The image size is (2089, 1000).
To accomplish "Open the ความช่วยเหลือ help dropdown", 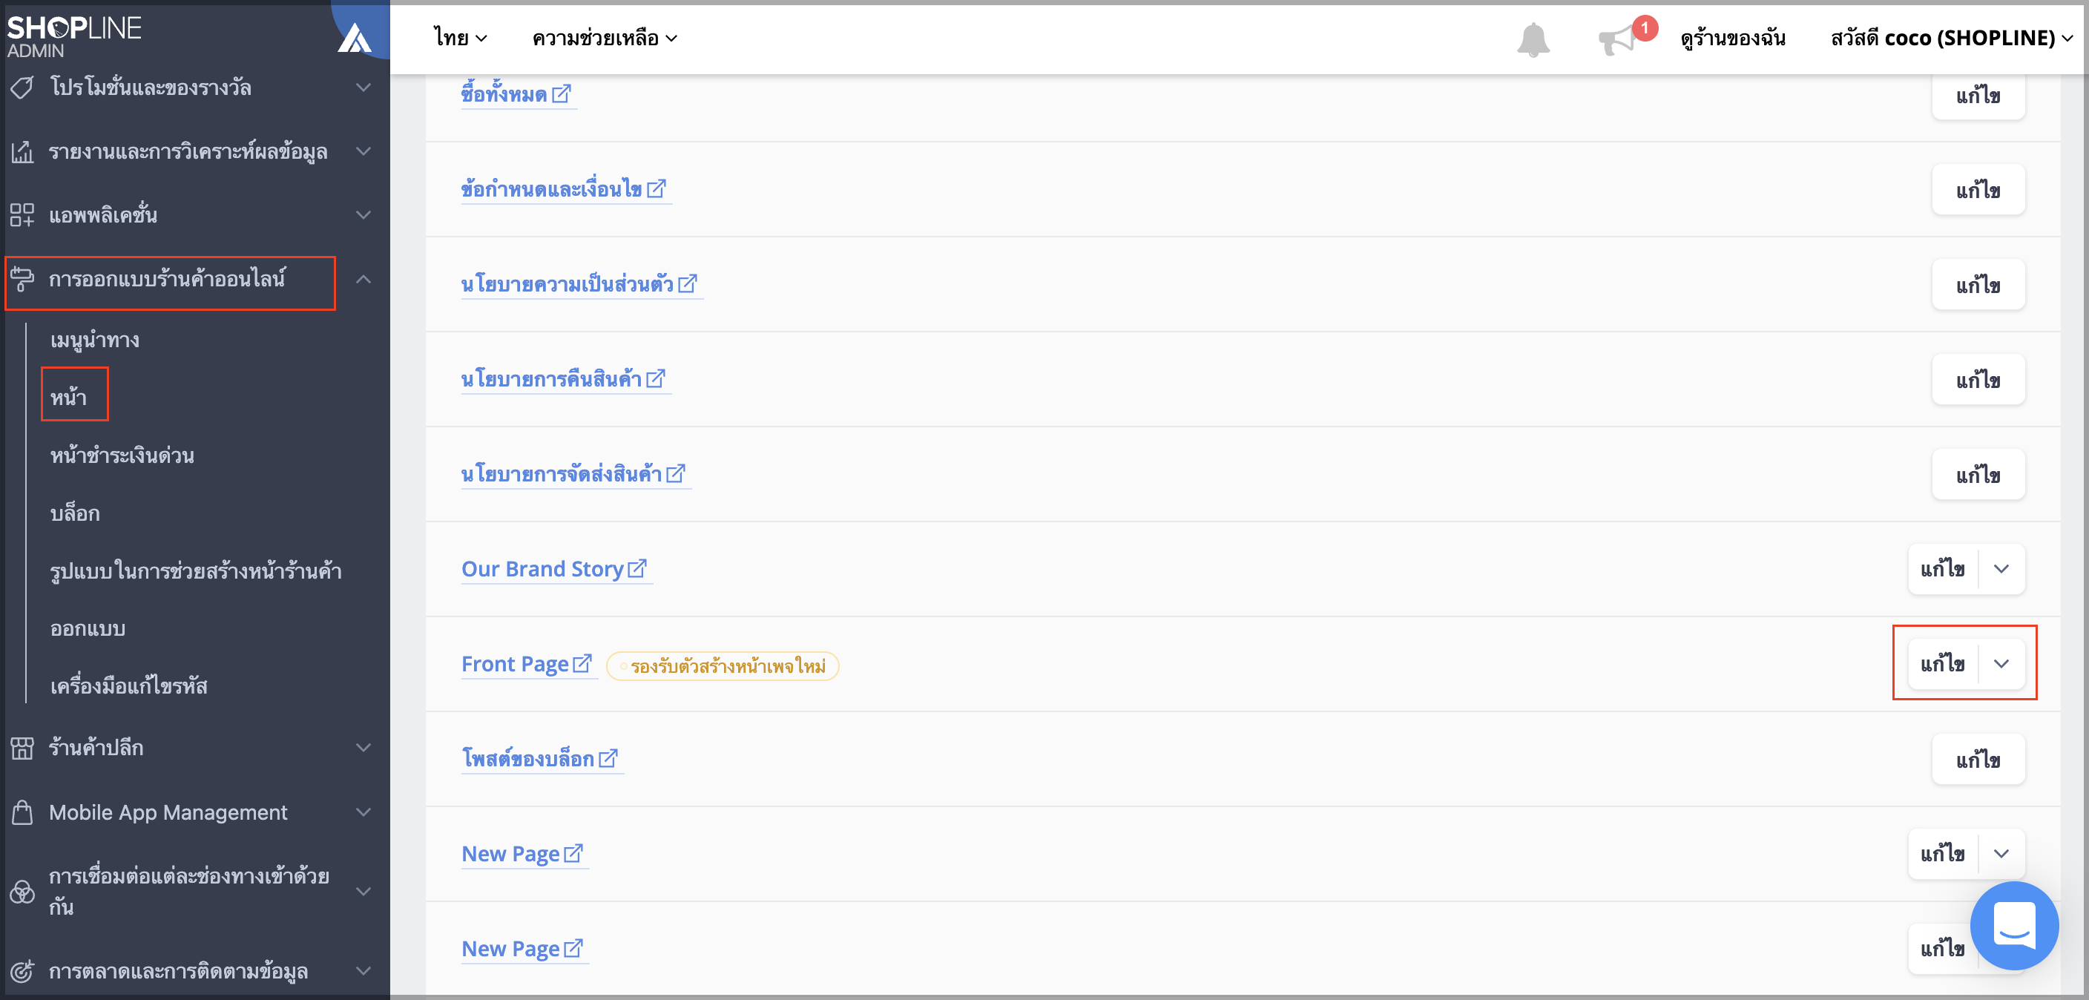I will point(604,37).
